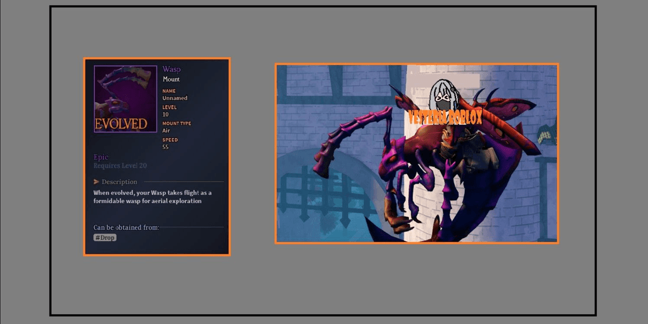Click the VESTERIA ROBLOX watermark text
648x324 pixels.
(445, 118)
